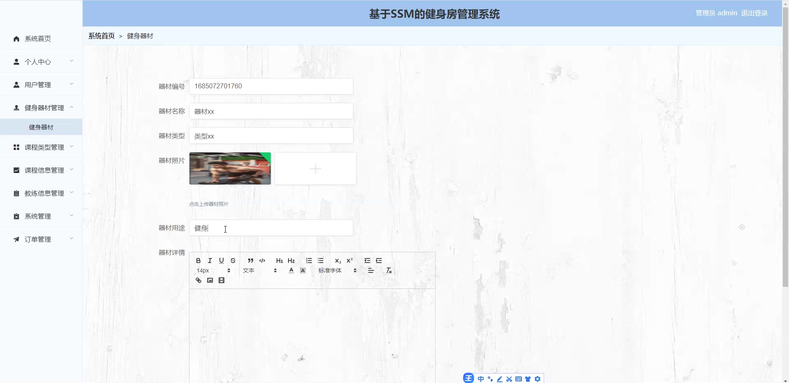
Task: Apply subscript formatting
Action: 338,261
